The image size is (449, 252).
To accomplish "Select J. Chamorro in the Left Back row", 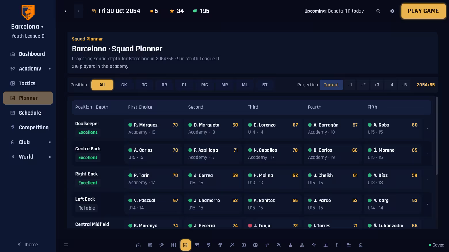I will coord(213,204).
